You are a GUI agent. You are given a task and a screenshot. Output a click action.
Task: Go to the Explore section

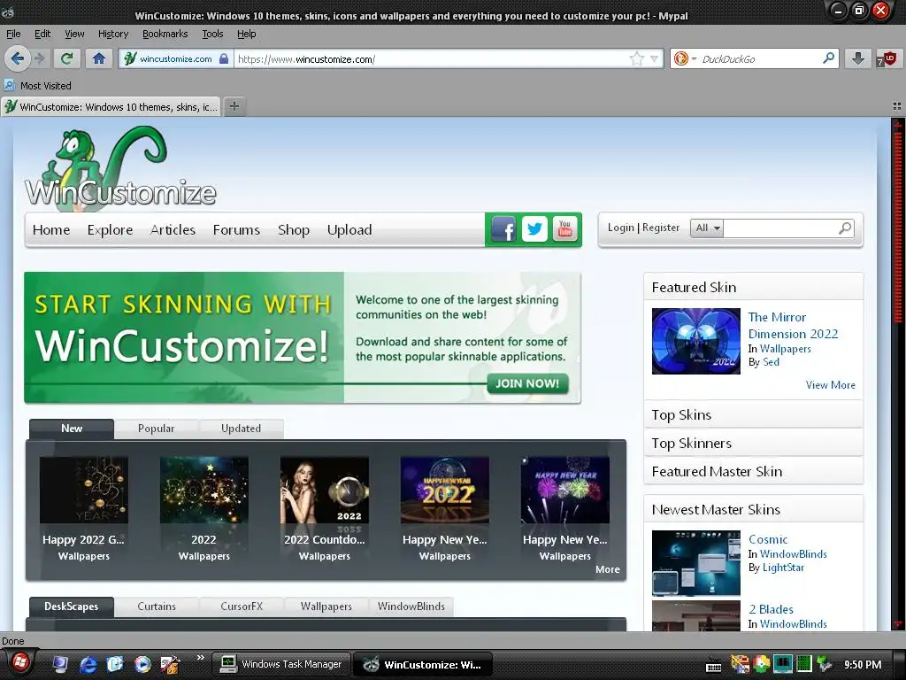110,229
